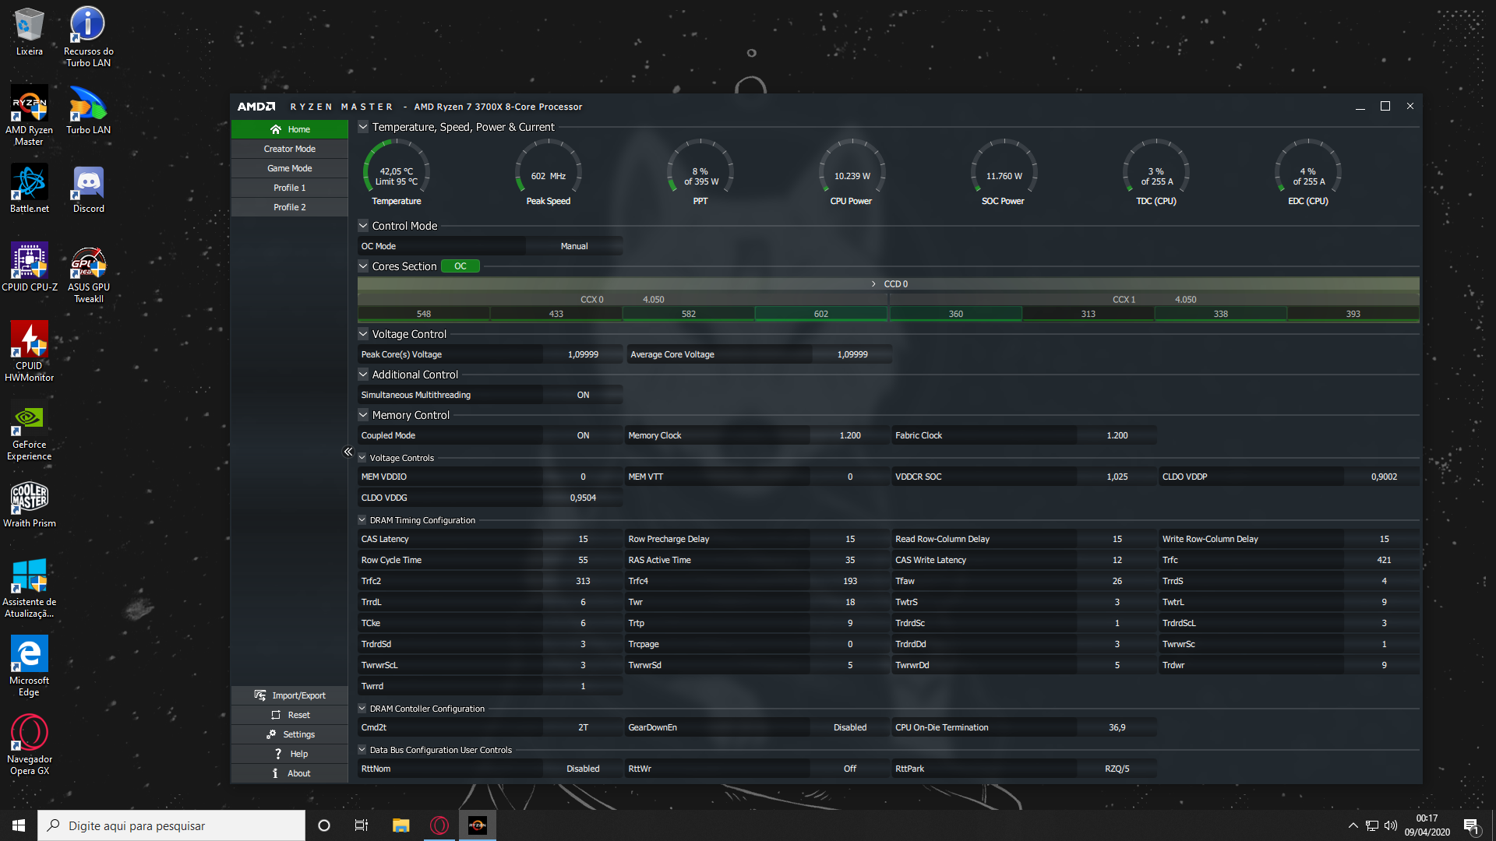Collapse DRAM Contoller Configuration section
The height and width of the screenshot is (841, 1496).
(x=362, y=709)
